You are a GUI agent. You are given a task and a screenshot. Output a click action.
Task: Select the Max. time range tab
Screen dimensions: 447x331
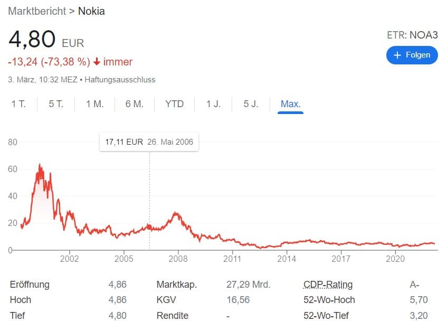click(290, 104)
